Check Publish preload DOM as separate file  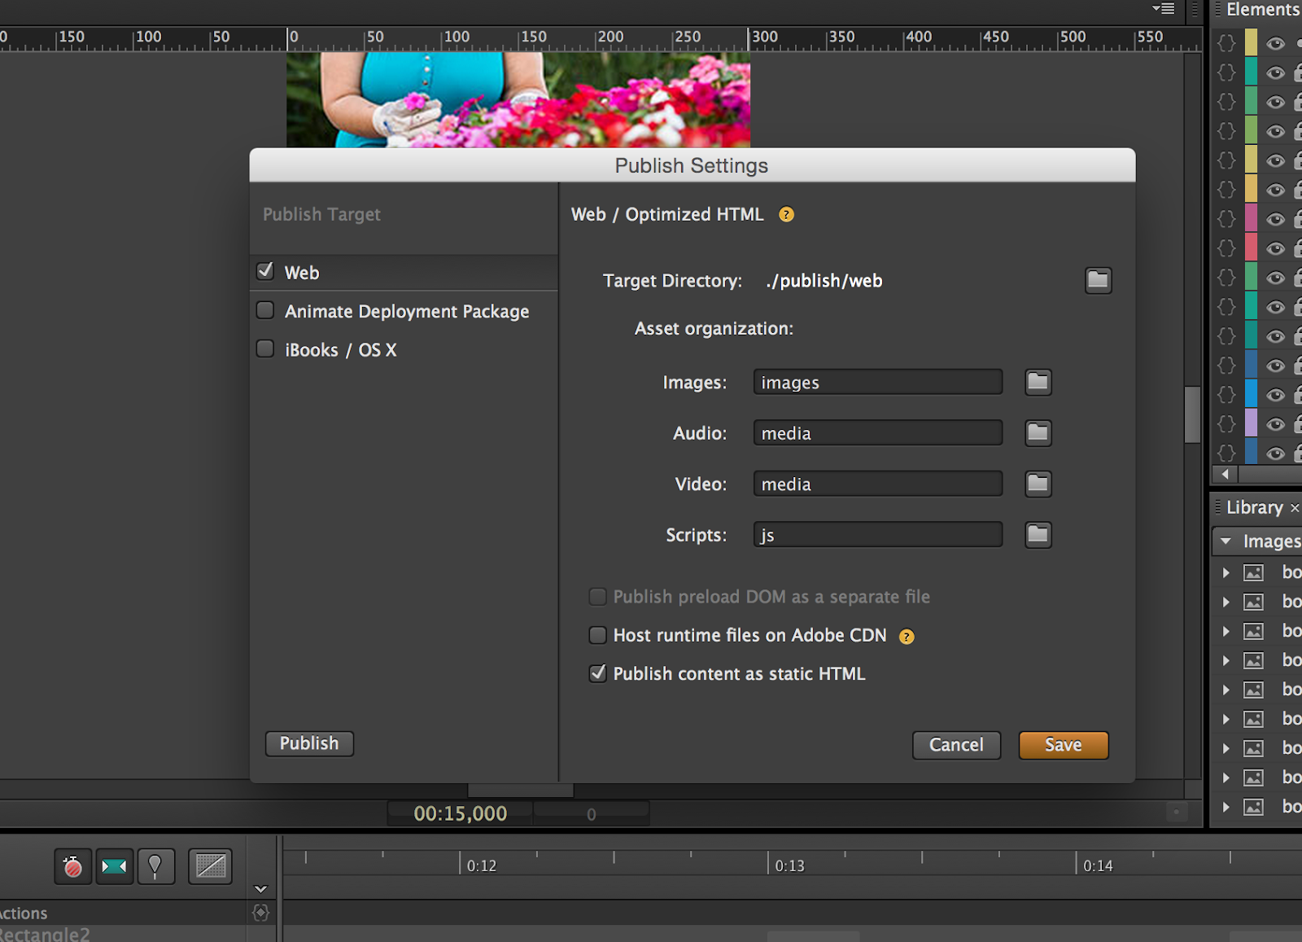tap(597, 597)
